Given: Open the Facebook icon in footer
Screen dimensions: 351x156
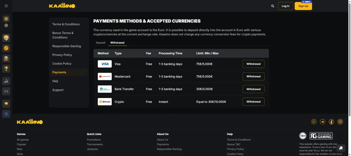Looking at the screenshot, I should [x=331, y=122].
